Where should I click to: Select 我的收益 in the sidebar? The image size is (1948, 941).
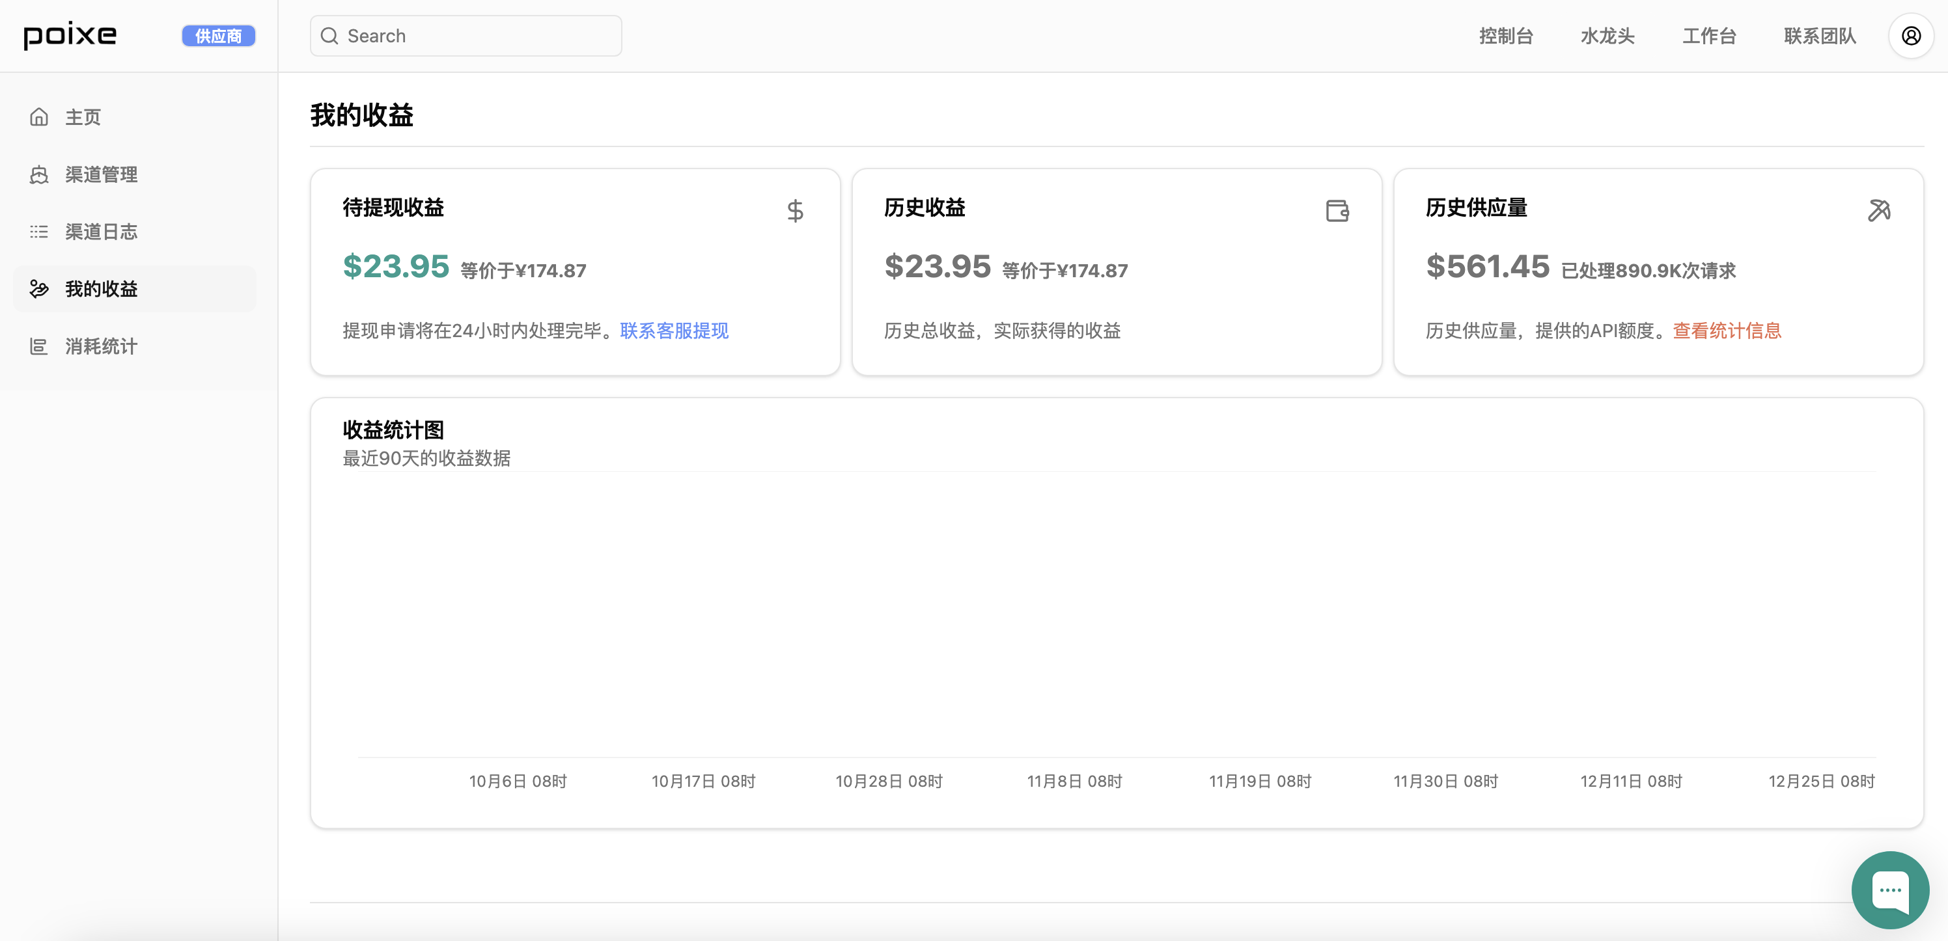[x=102, y=289]
